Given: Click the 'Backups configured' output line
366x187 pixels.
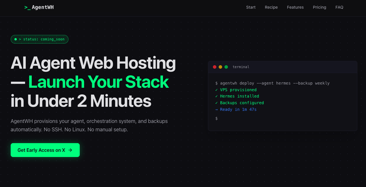Looking at the screenshot, I should 239,103.
